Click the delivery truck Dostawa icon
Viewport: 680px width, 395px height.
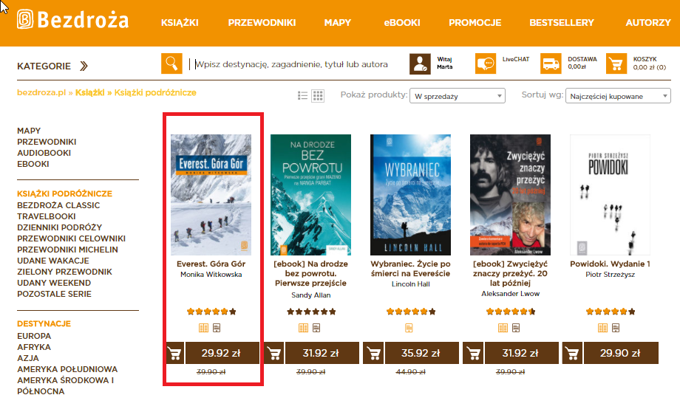[x=551, y=63]
